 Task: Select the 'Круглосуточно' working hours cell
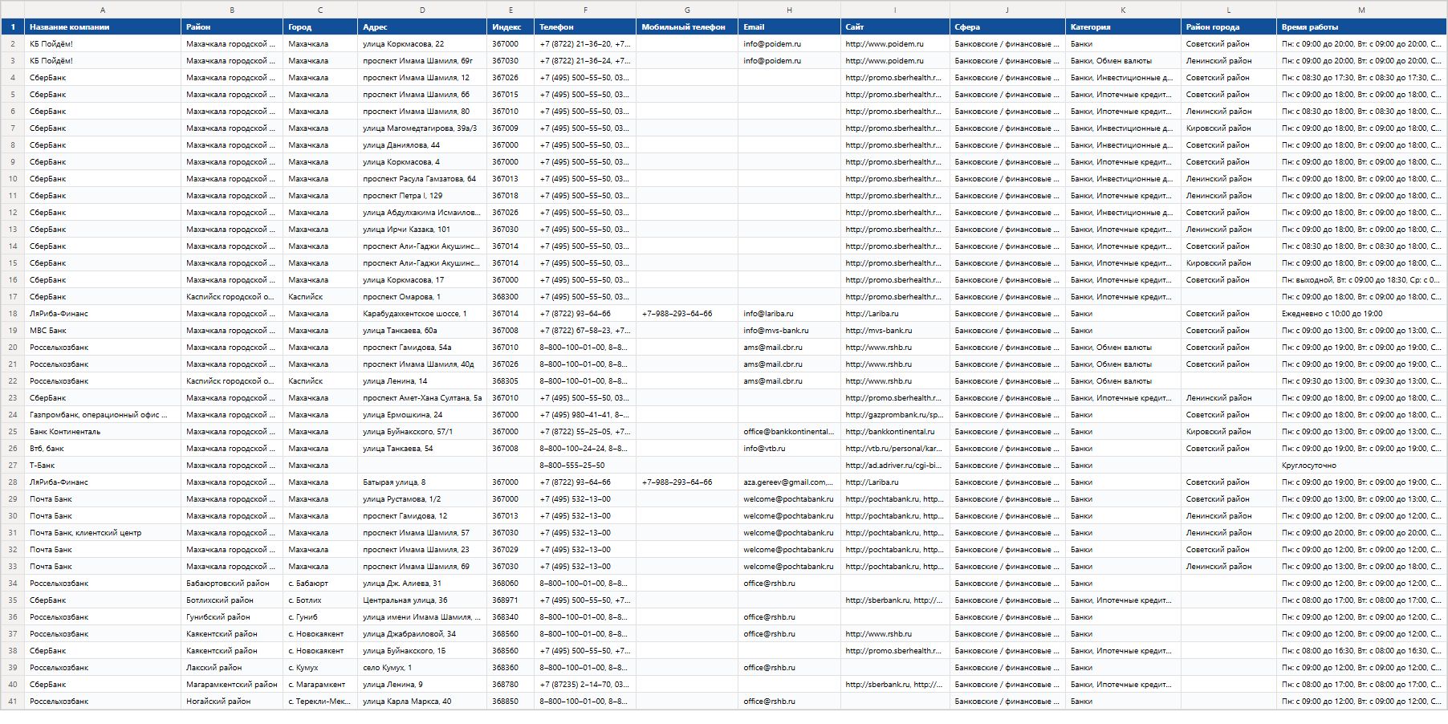tap(1361, 466)
